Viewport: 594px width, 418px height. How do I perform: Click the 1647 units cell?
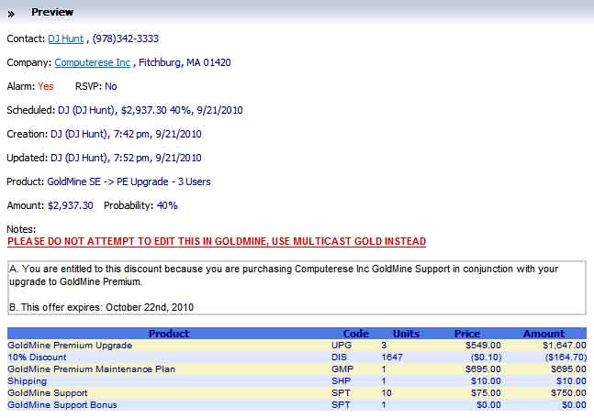coord(392,357)
